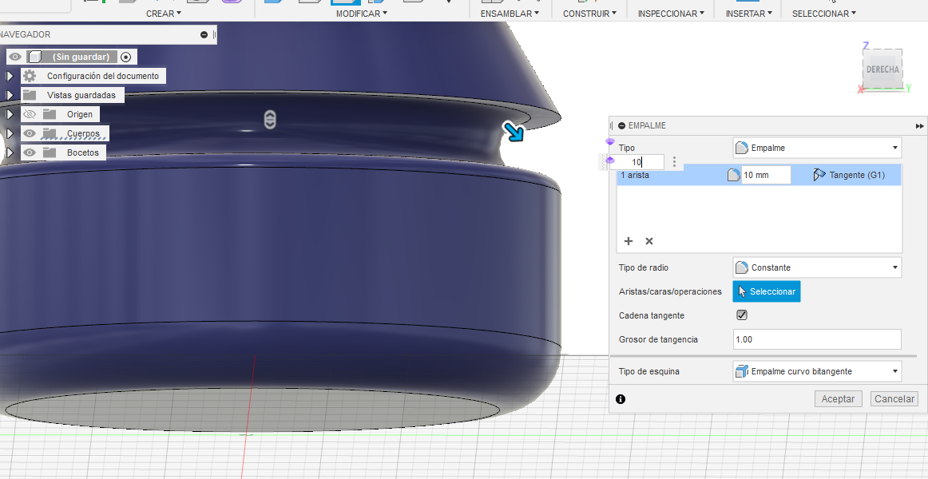928x479 pixels.
Task: Select the 1 arista row
Action: [x=759, y=175]
